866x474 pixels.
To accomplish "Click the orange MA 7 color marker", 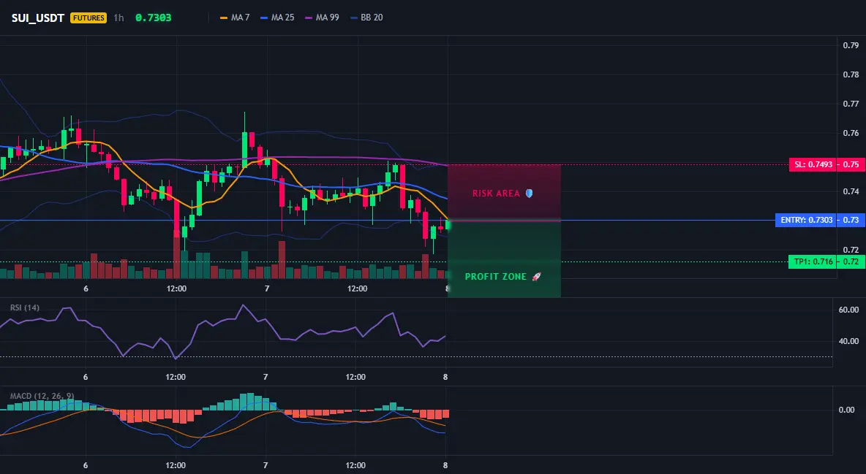I will click(224, 18).
